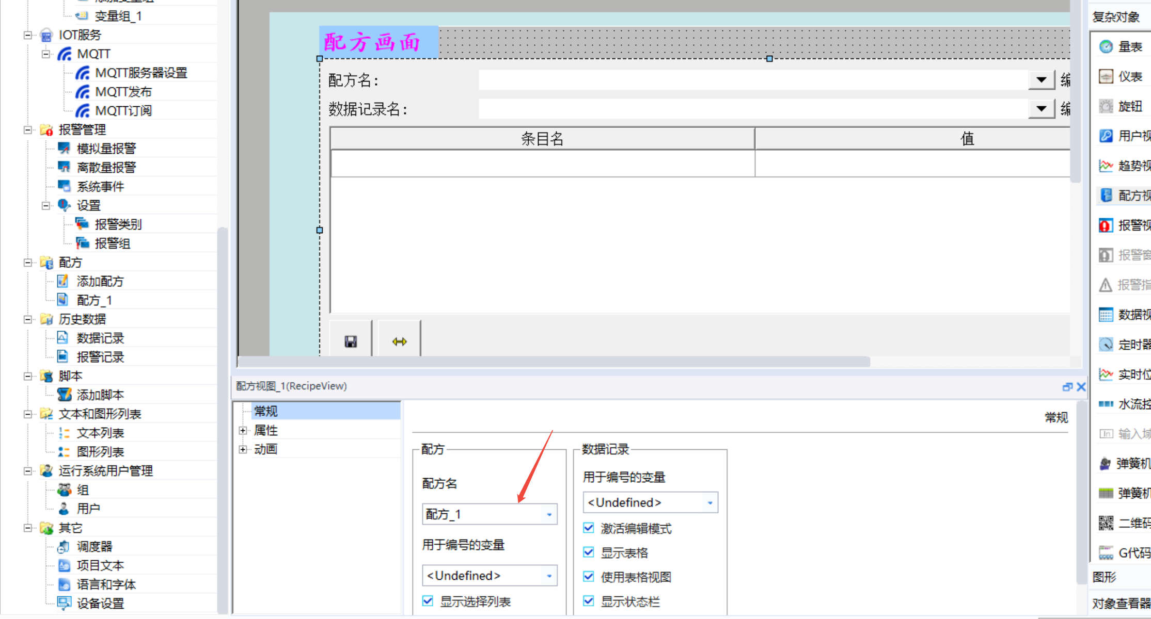Click the canvas 配方名 input field
The image size is (1151, 619).
(754, 80)
